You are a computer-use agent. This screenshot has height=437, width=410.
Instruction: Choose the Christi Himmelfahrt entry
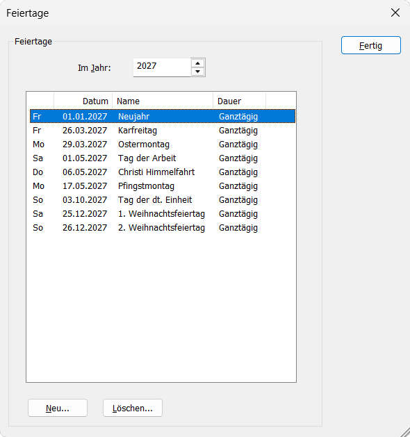click(163, 172)
